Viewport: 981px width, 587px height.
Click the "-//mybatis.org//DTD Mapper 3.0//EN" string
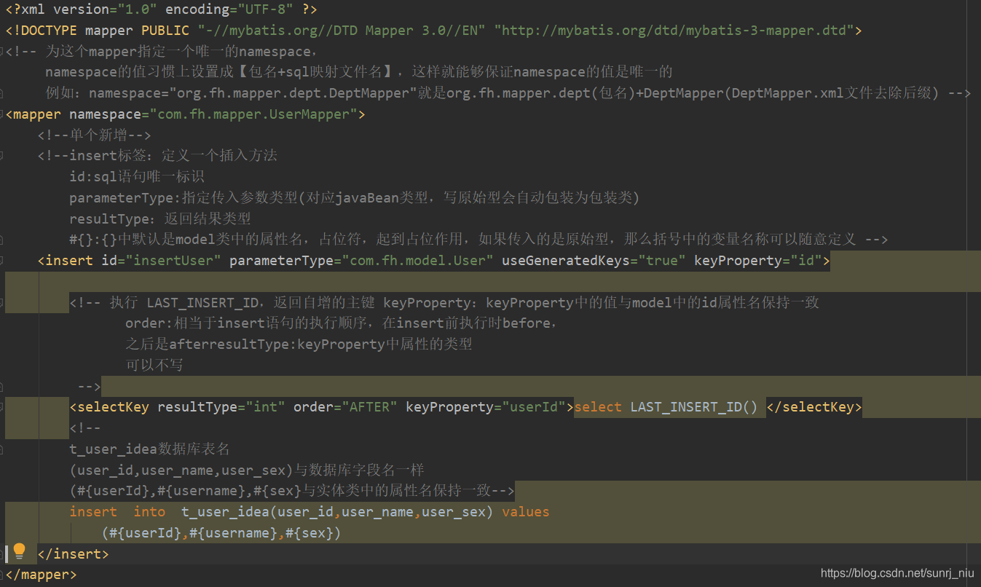pos(342,31)
